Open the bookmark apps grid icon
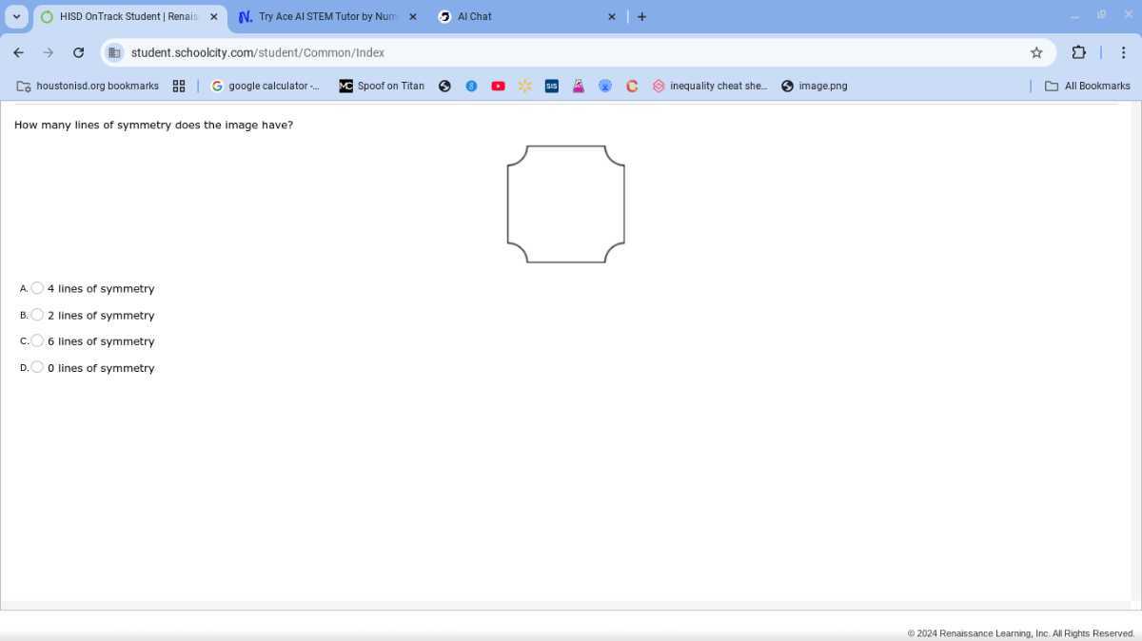This screenshot has width=1142, height=641. (x=179, y=86)
